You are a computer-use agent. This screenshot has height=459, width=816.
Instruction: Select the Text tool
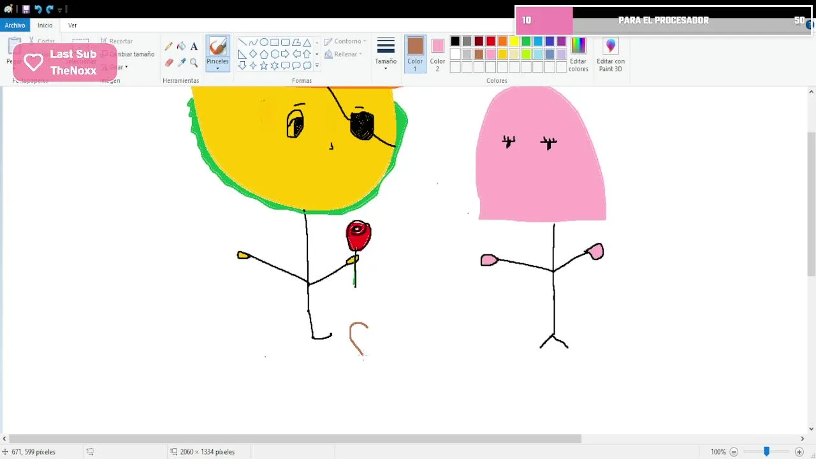(x=194, y=47)
